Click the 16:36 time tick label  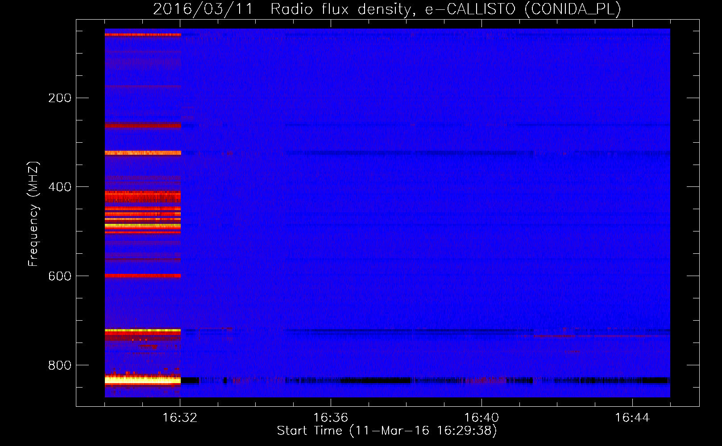click(x=331, y=418)
